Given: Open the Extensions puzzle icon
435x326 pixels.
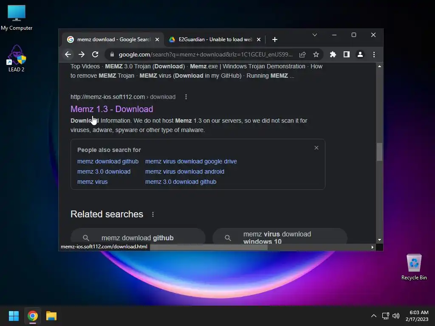Looking at the screenshot, I should 333,54.
